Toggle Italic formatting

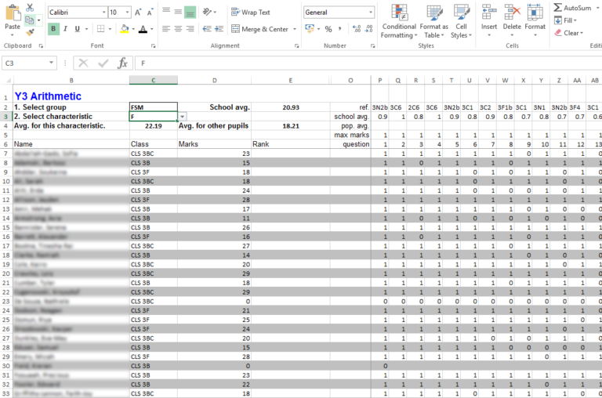click(x=65, y=29)
